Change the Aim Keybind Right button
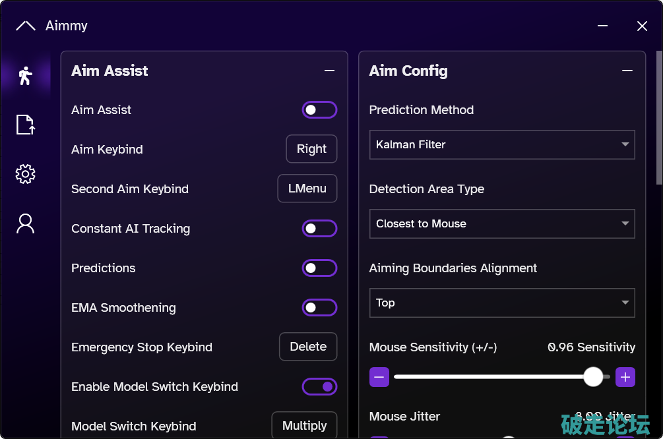 tap(311, 149)
